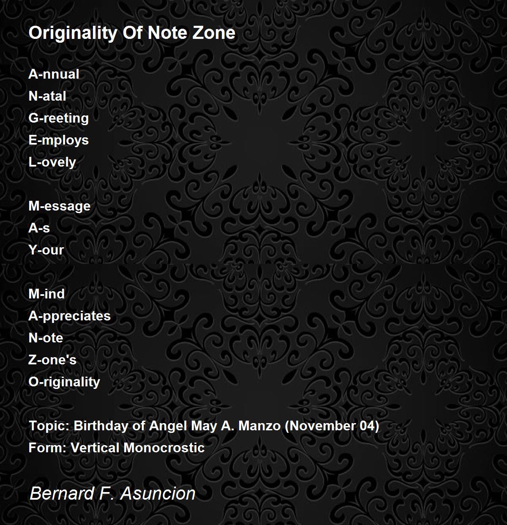
Task: Click the M-essage line
Action: pos(60,206)
